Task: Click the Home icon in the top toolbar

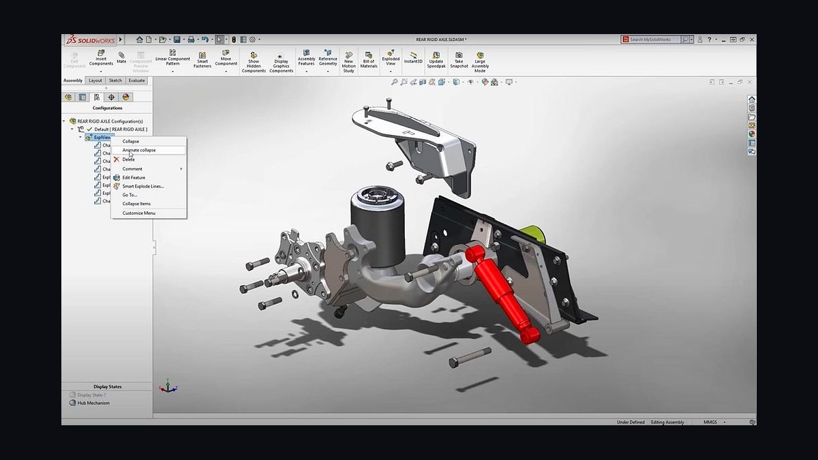Action: (x=140, y=40)
